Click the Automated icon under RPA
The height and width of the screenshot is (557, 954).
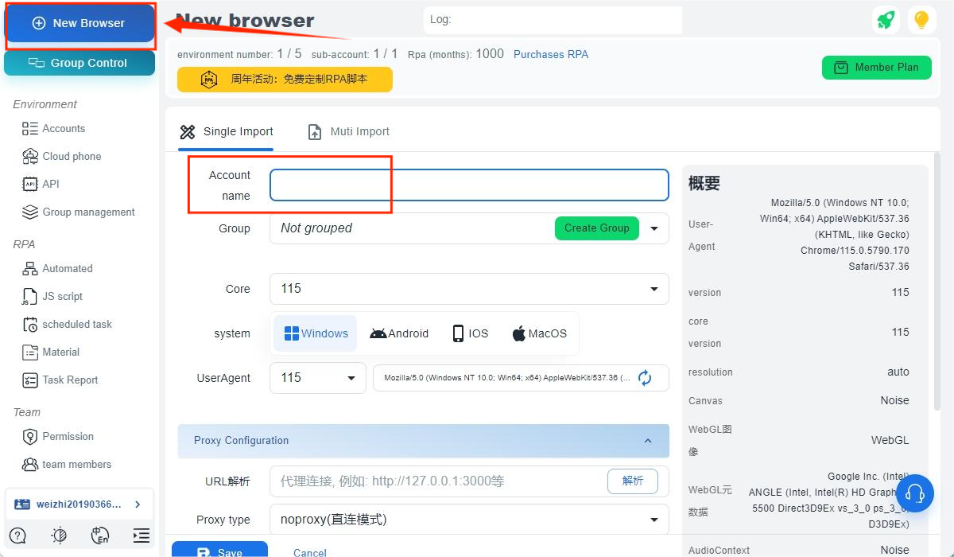click(30, 268)
